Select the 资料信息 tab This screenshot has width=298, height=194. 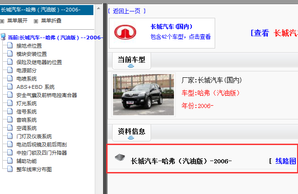[x=131, y=133]
